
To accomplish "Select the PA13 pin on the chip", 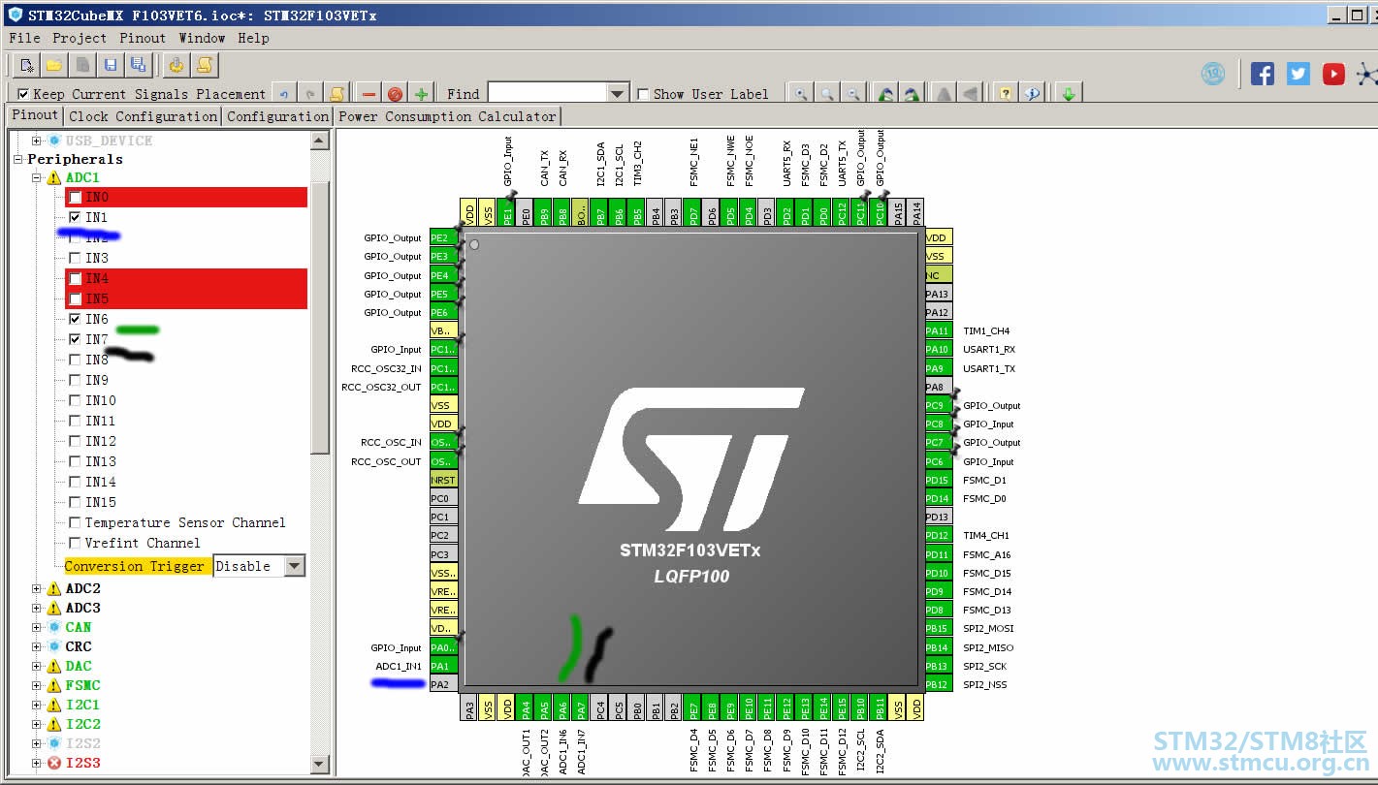I will (x=938, y=294).
